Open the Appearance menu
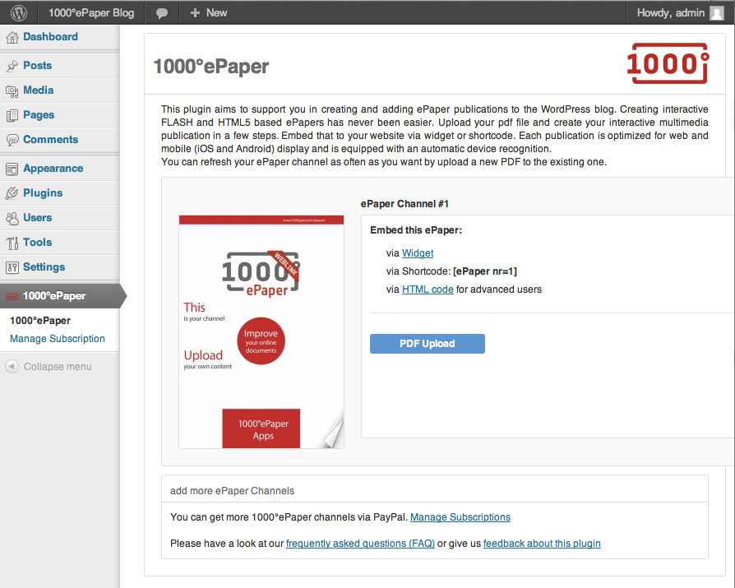Viewport: 735px width, 588px height. 53,169
